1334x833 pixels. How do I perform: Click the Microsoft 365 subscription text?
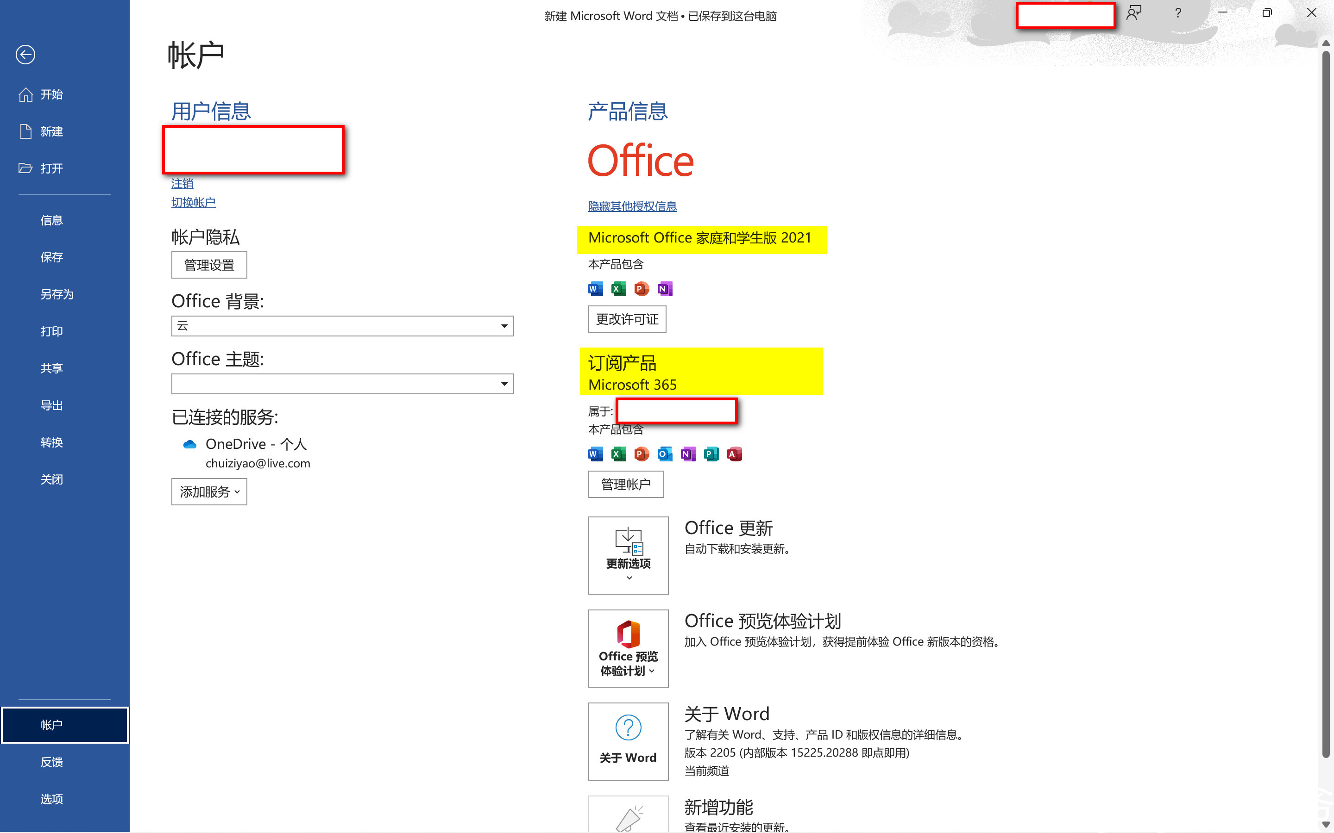pos(632,385)
